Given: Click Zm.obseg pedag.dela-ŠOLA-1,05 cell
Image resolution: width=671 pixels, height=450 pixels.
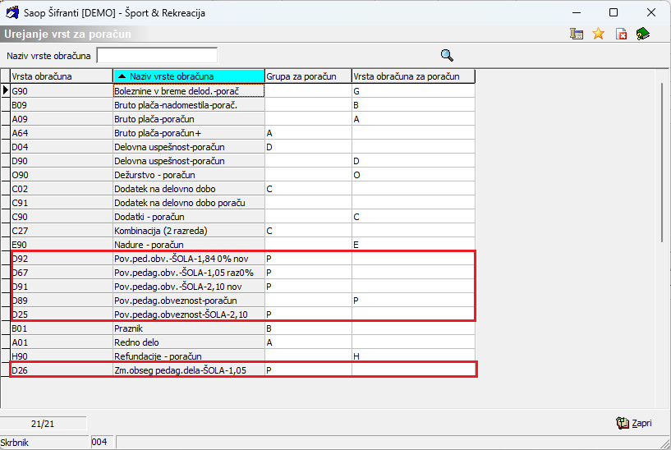Looking at the screenshot, I should 189,370.
